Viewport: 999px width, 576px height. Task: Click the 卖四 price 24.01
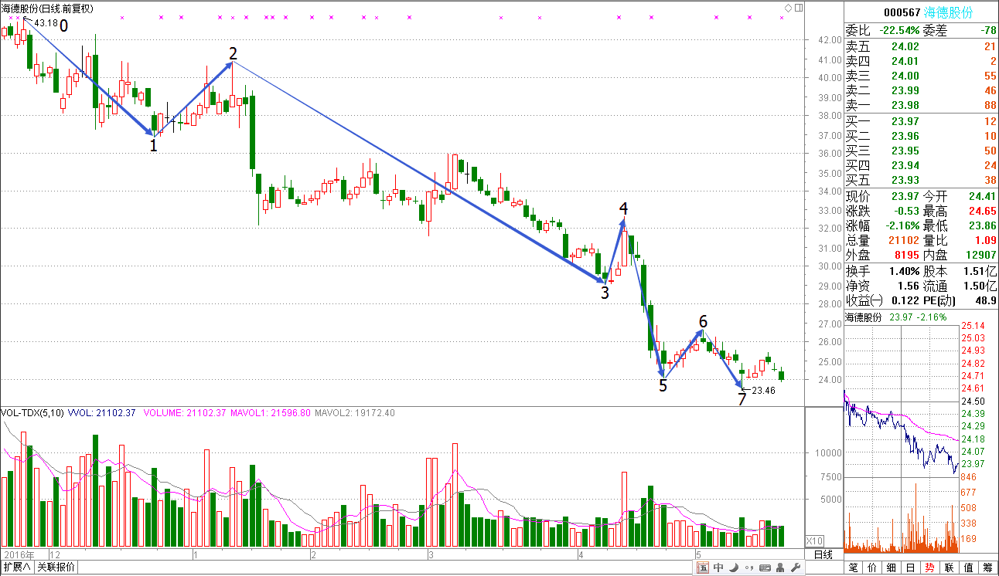tap(905, 62)
